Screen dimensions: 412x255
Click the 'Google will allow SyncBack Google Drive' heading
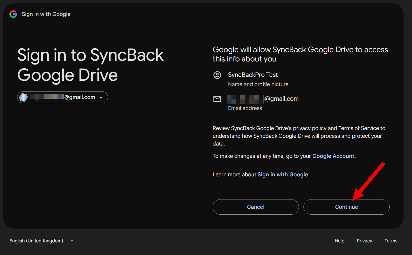pos(300,54)
